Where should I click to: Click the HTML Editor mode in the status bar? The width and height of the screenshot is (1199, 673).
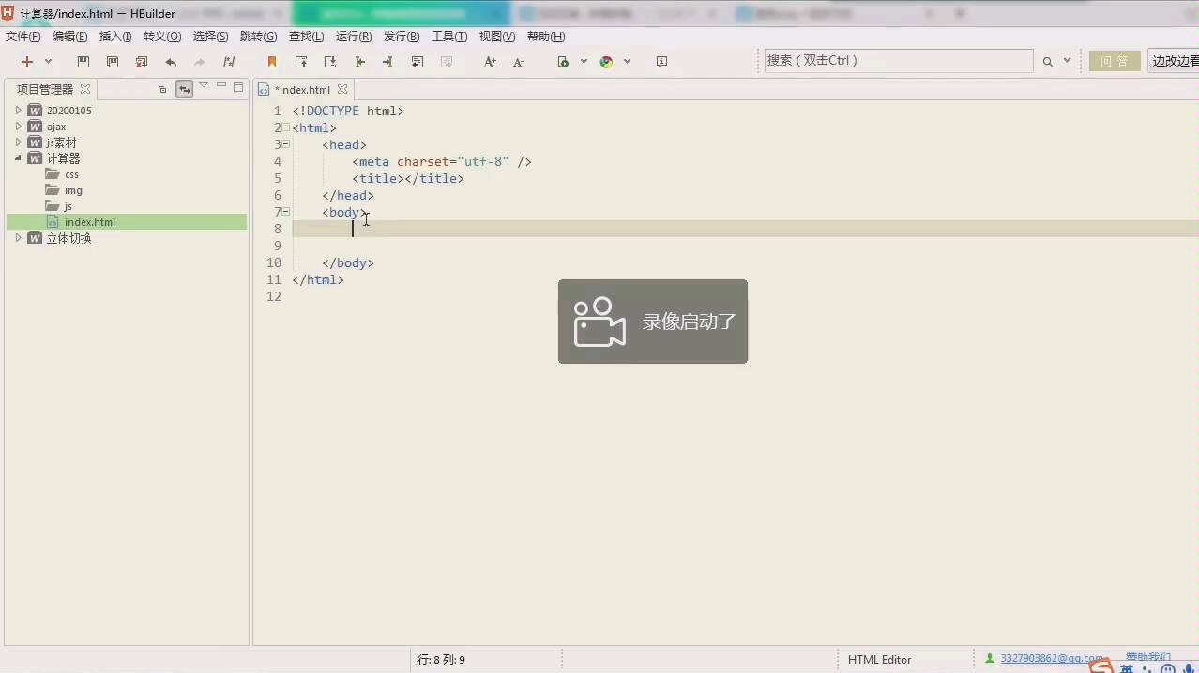tap(878, 659)
